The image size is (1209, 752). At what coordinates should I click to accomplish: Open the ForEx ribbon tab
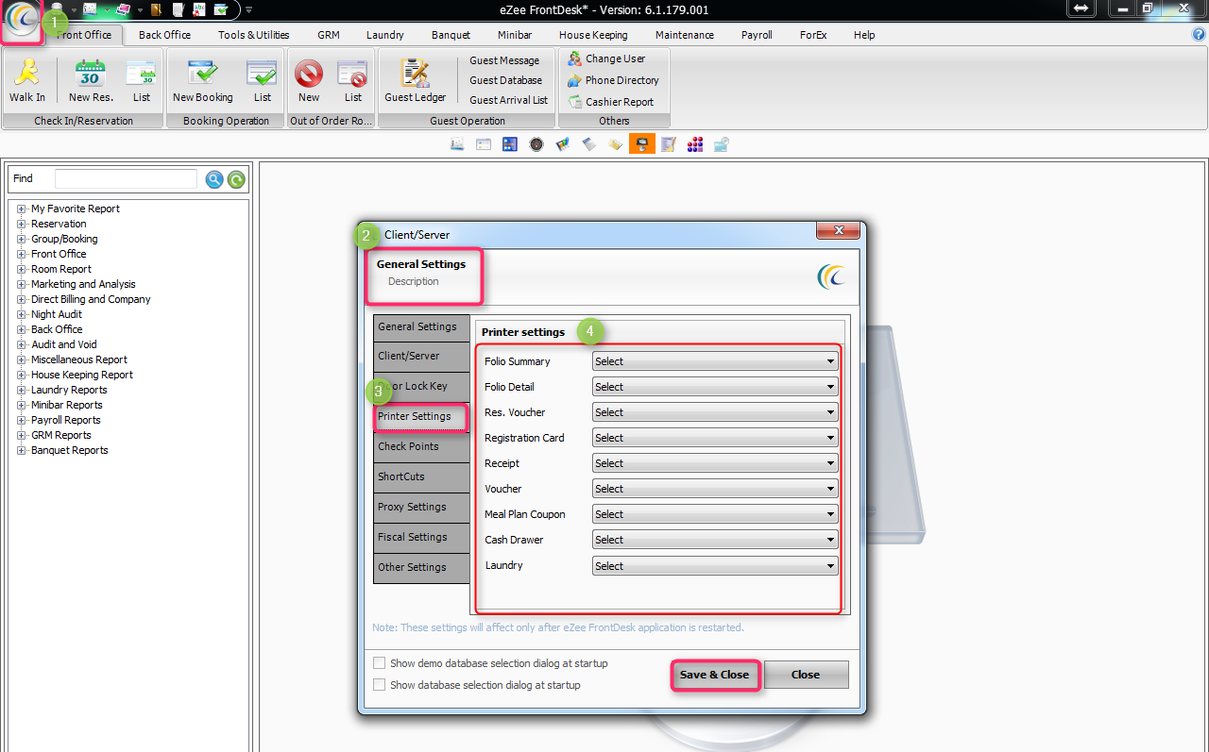(x=812, y=35)
